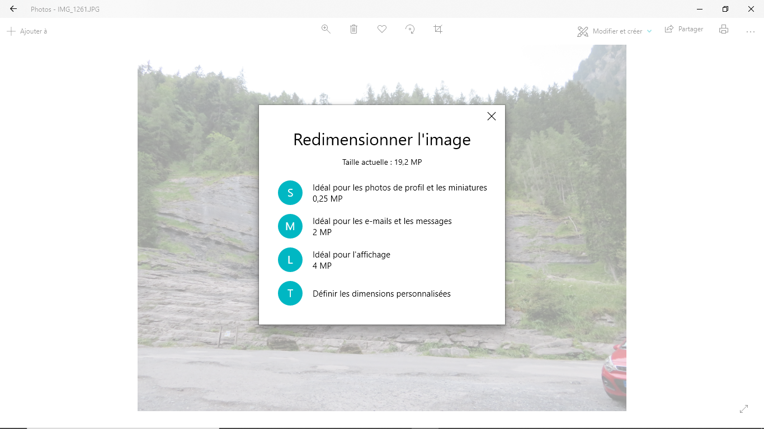764x429 pixels.
Task: Choose the L size circle option
Action: (x=290, y=260)
